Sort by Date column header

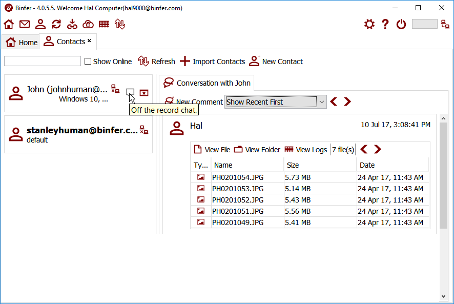click(393, 165)
